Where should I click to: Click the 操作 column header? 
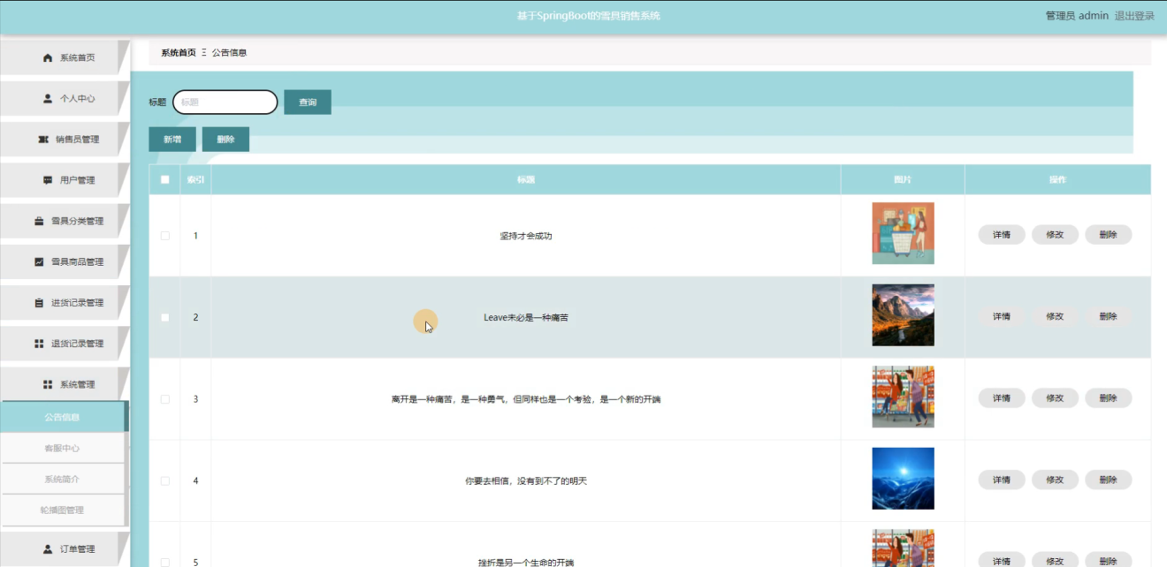click(1057, 179)
